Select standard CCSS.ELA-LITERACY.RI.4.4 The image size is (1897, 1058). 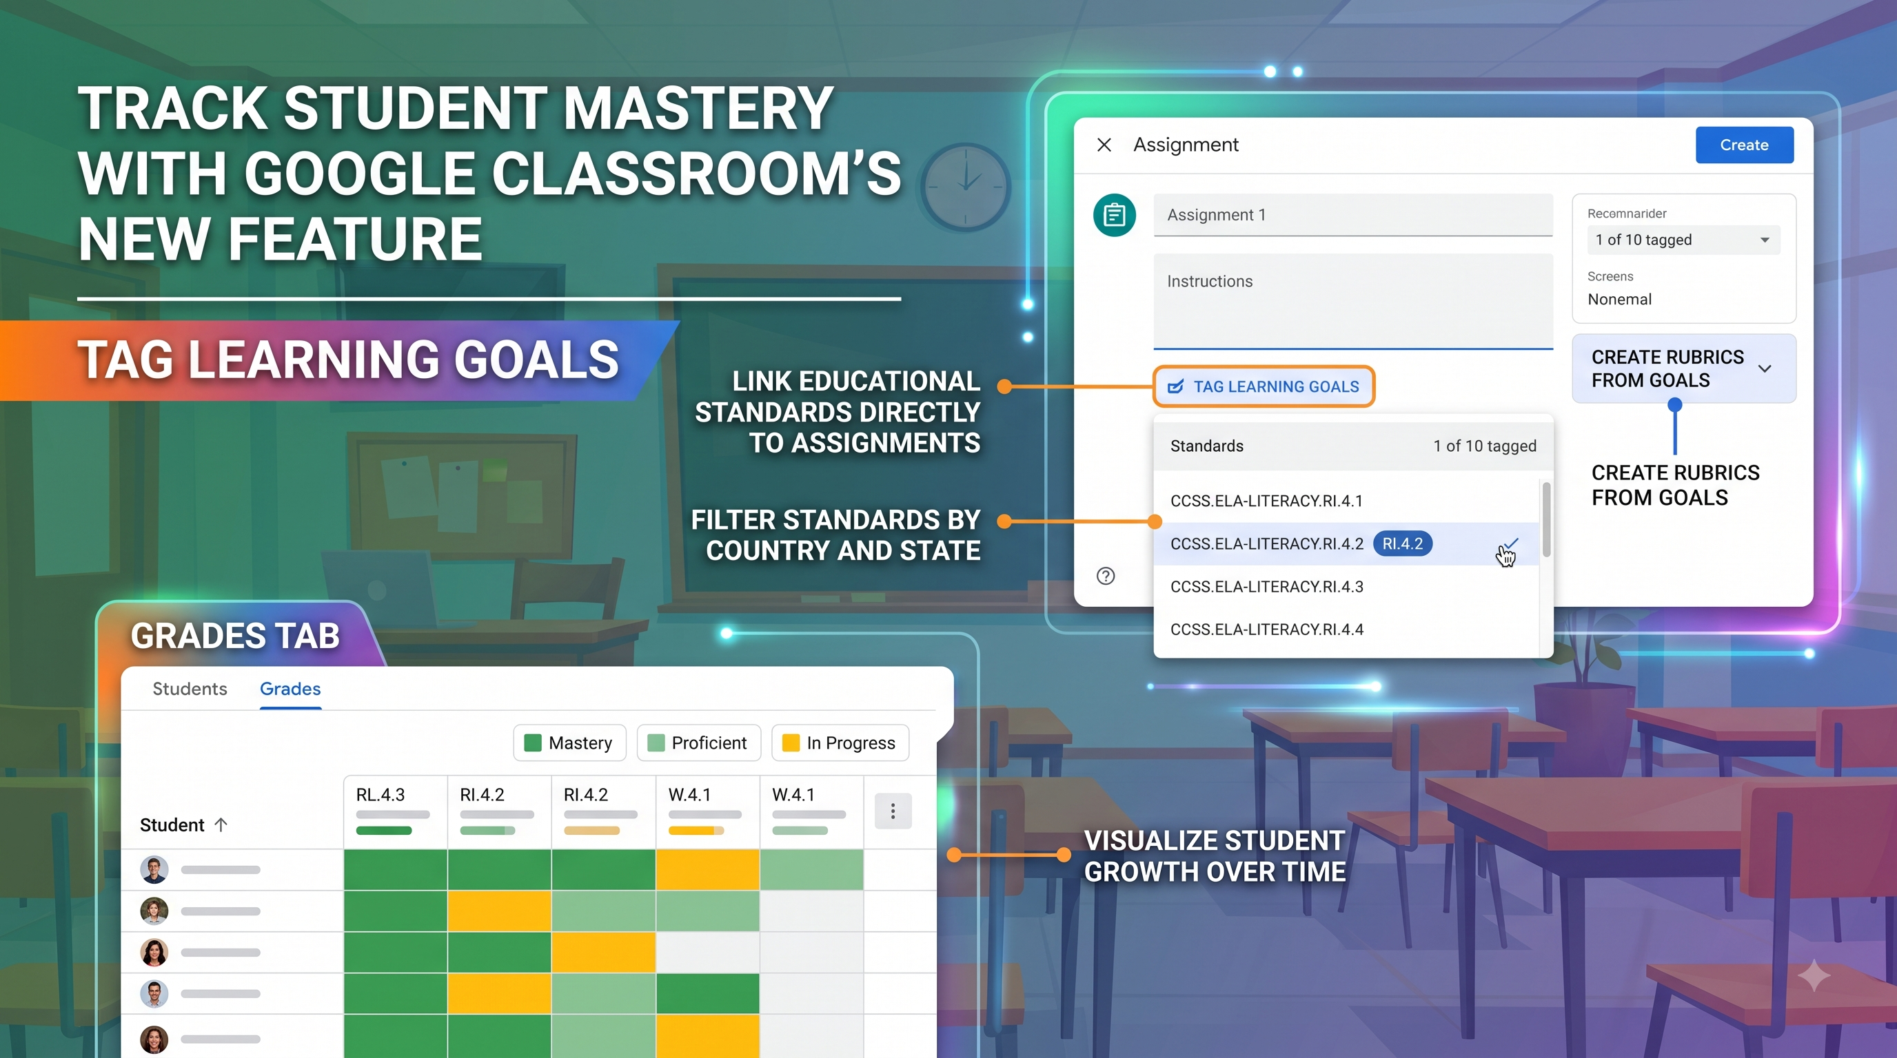click(x=1346, y=629)
